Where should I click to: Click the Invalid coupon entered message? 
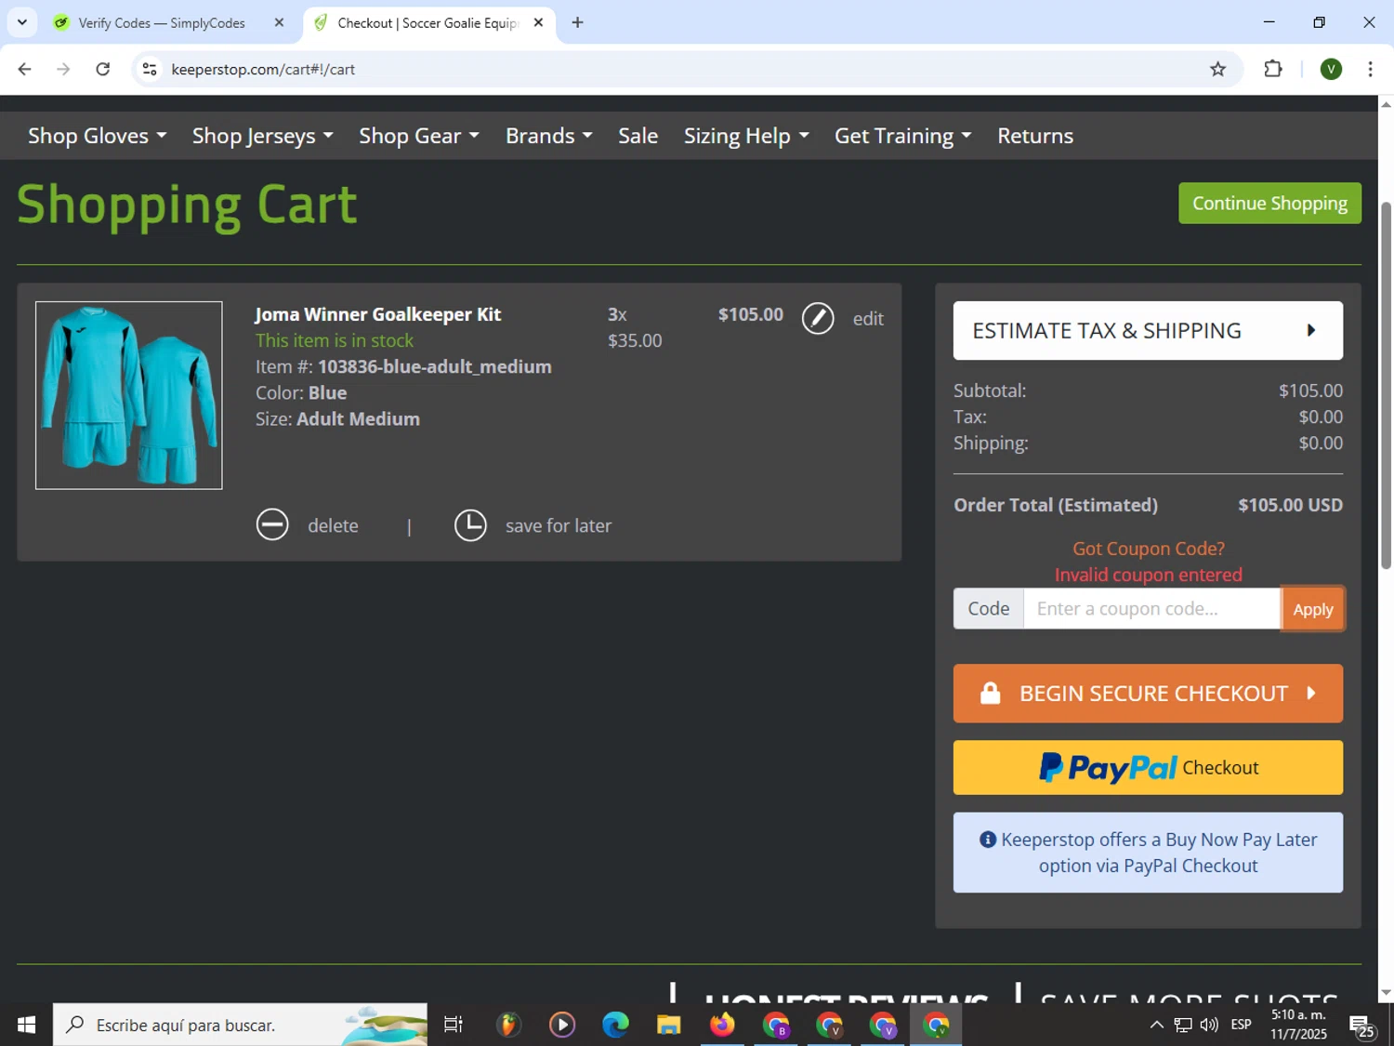click(x=1148, y=575)
